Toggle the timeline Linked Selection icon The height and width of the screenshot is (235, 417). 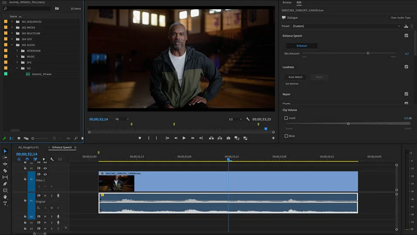(35, 159)
